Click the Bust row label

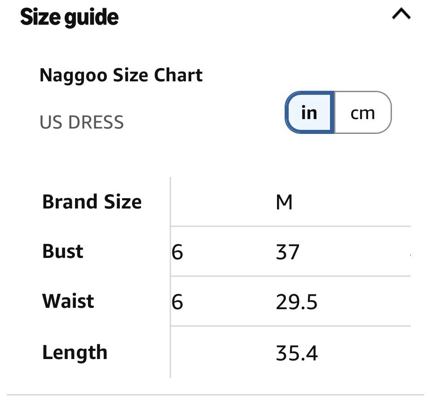pos(63,251)
